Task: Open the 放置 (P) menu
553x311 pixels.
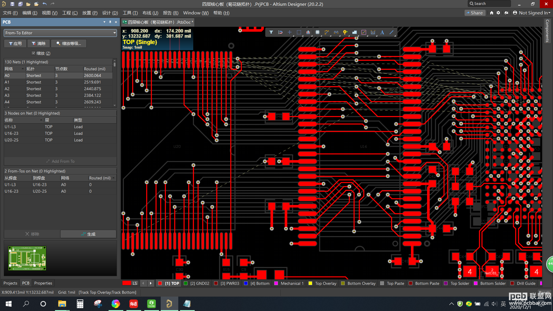Action: pos(90,13)
